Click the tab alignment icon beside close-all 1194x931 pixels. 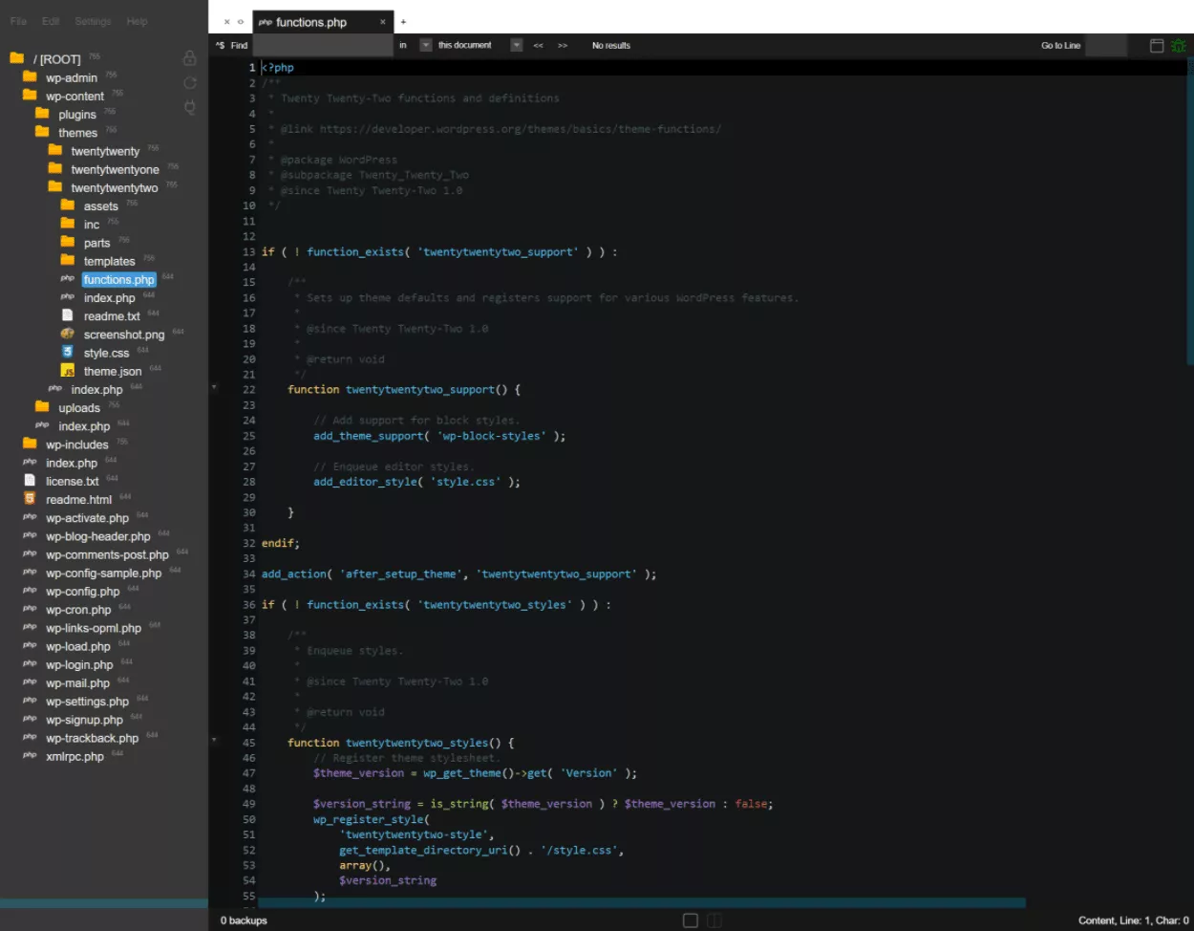[x=241, y=22]
